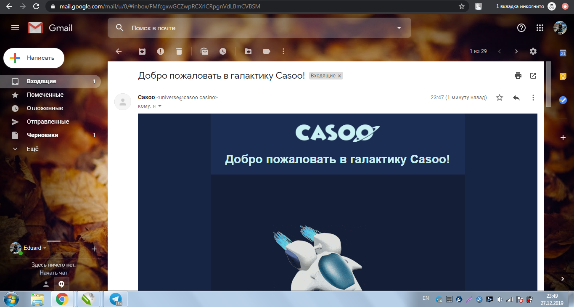This screenshot has width=574, height=307.
Task: Click the browser back arrow
Action: (x=9, y=6)
